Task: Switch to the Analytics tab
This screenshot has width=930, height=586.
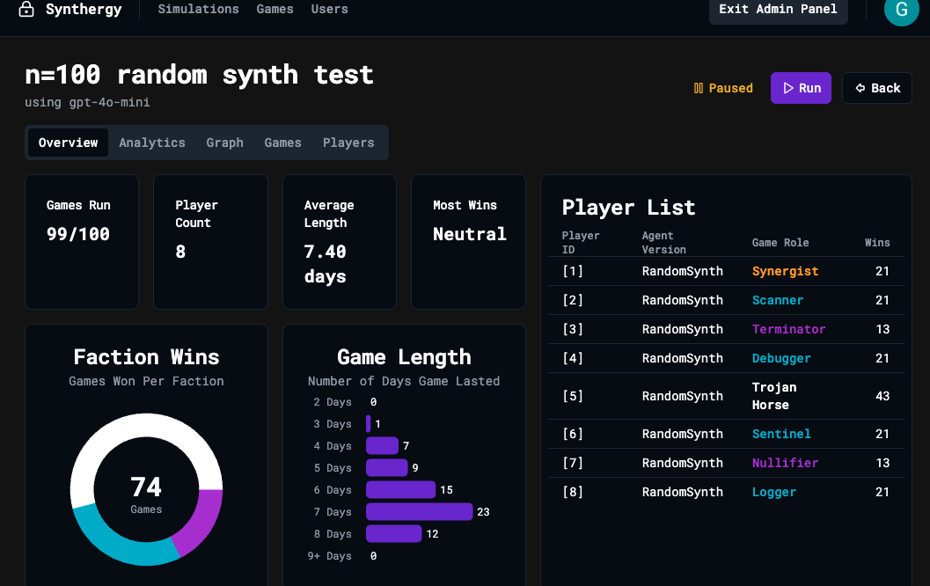Action: coord(152,143)
